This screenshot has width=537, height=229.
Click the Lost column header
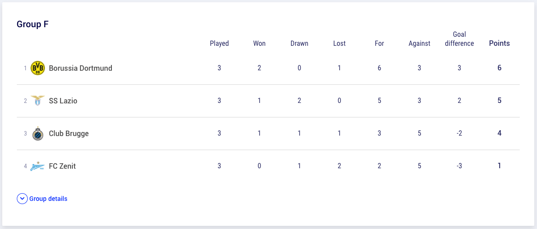339,44
